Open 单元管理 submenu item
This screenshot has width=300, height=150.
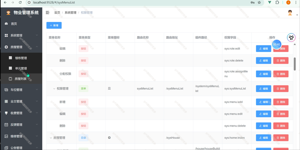coord(21,68)
